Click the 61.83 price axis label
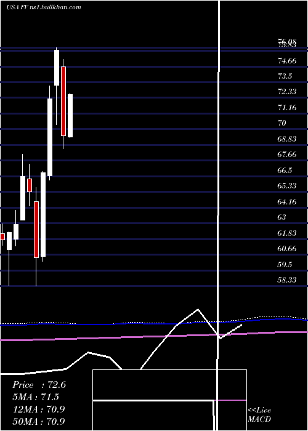 point(287,233)
